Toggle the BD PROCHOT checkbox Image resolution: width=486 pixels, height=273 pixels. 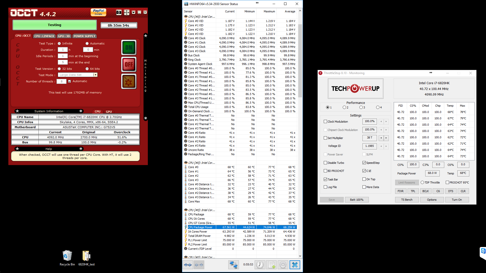326,171
